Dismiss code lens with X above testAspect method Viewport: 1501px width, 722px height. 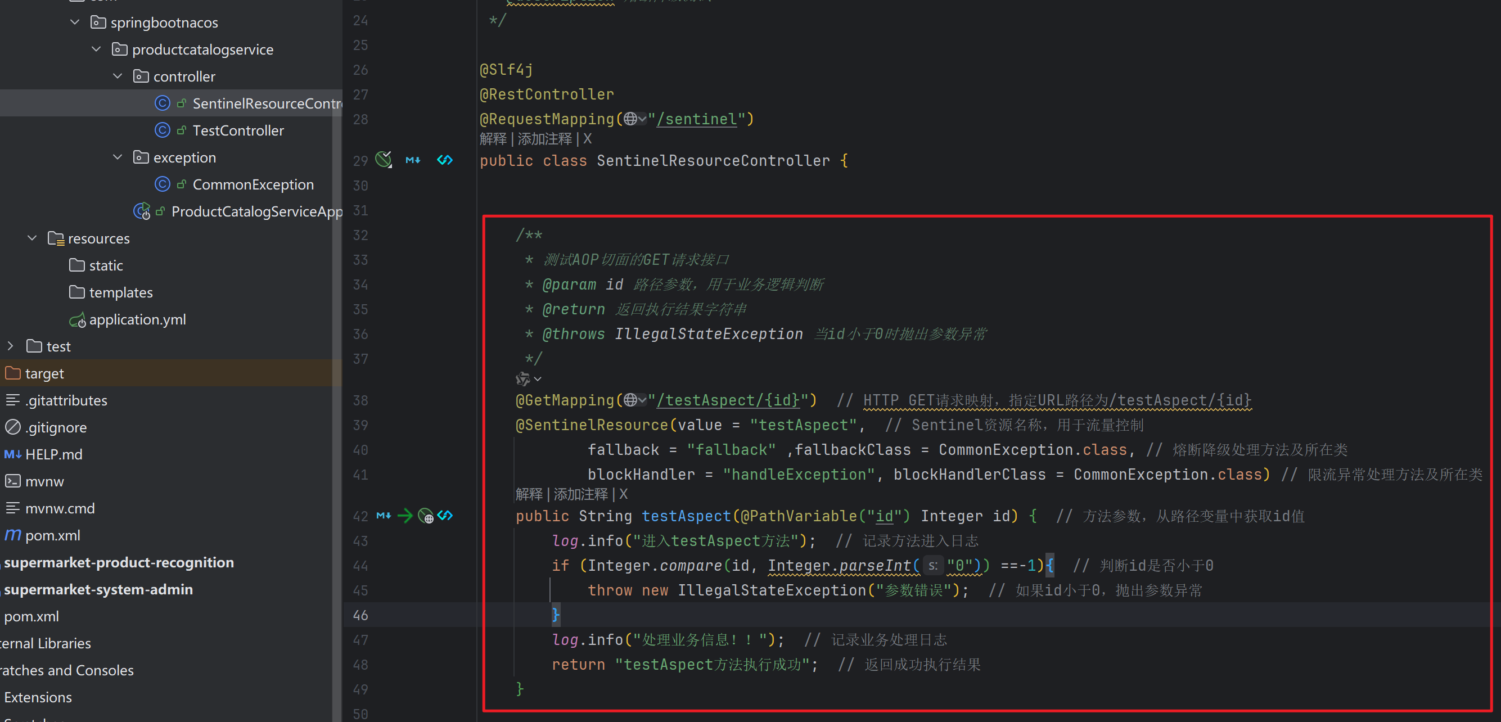623,494
